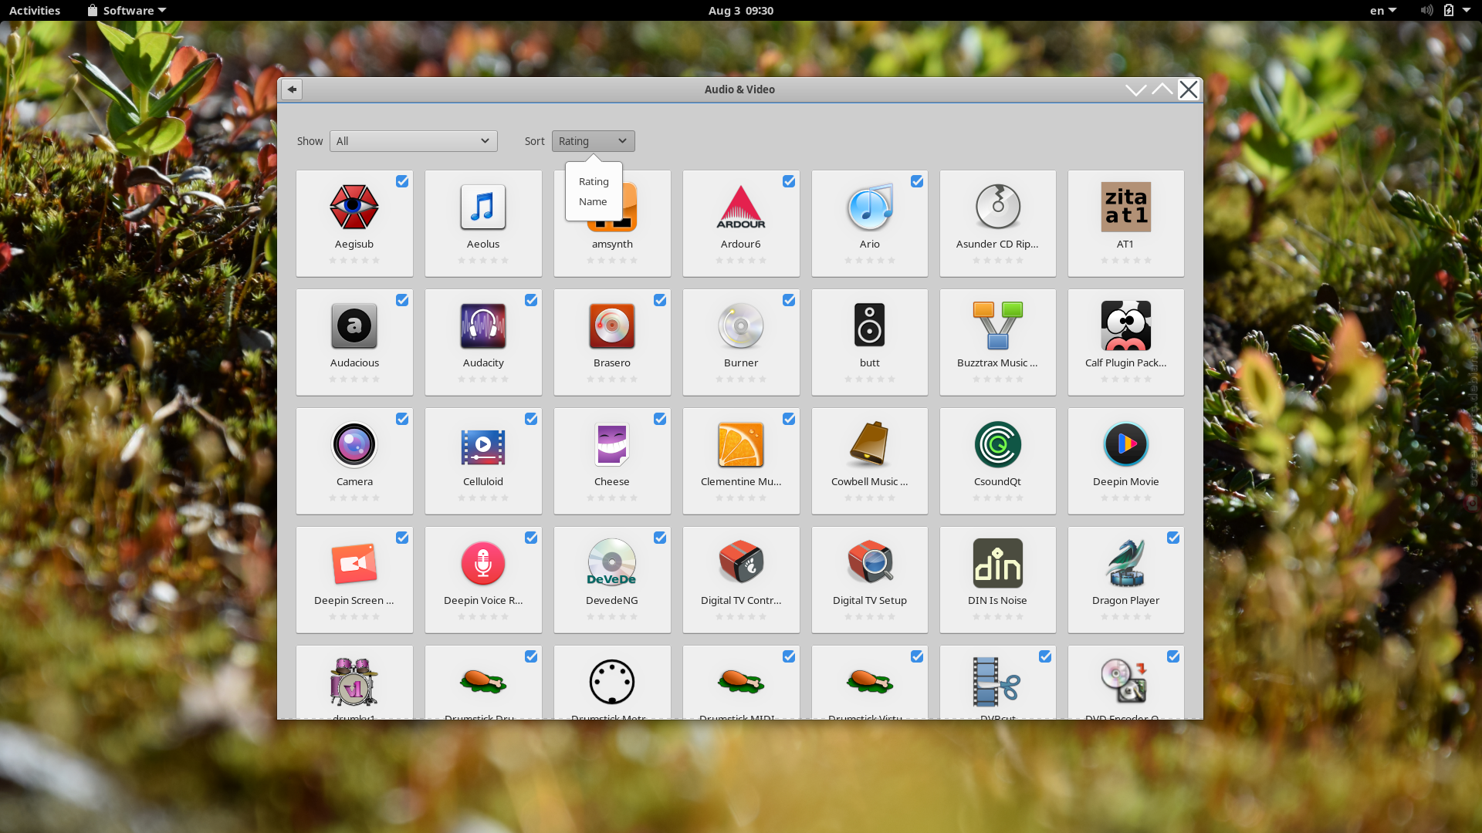1482x833 pixels.
Task: Click the DevedeNG disc icon
Action: [x=612, y=563]
